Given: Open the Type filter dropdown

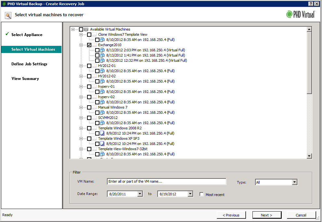Looking at the screenshot, I should [295, 182].
